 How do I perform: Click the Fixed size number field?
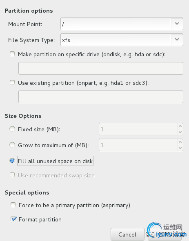coord(138,129)
